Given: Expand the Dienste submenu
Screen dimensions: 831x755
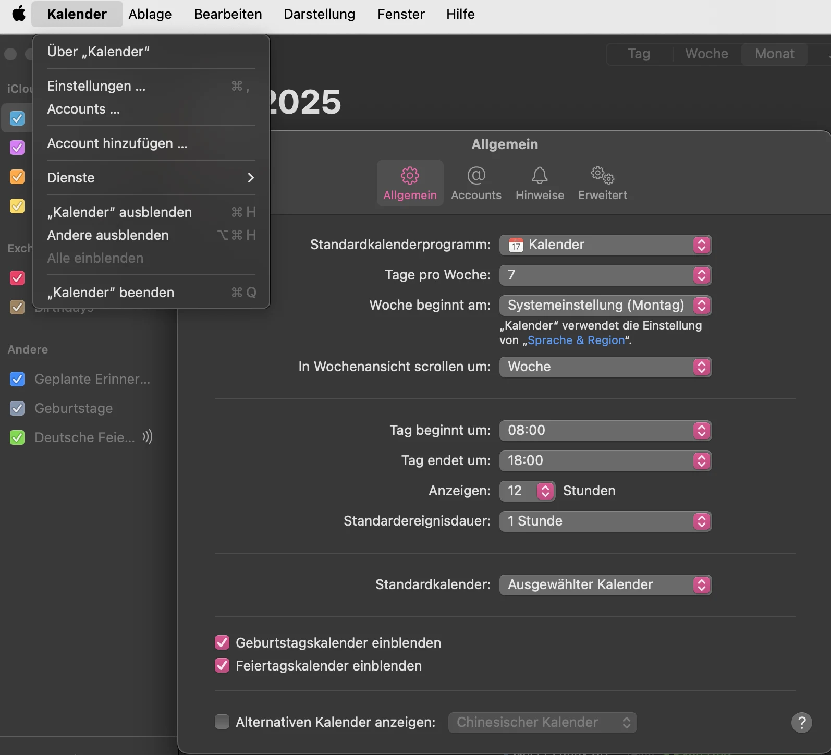Looking at the screenshot, I should click(151, 178).
